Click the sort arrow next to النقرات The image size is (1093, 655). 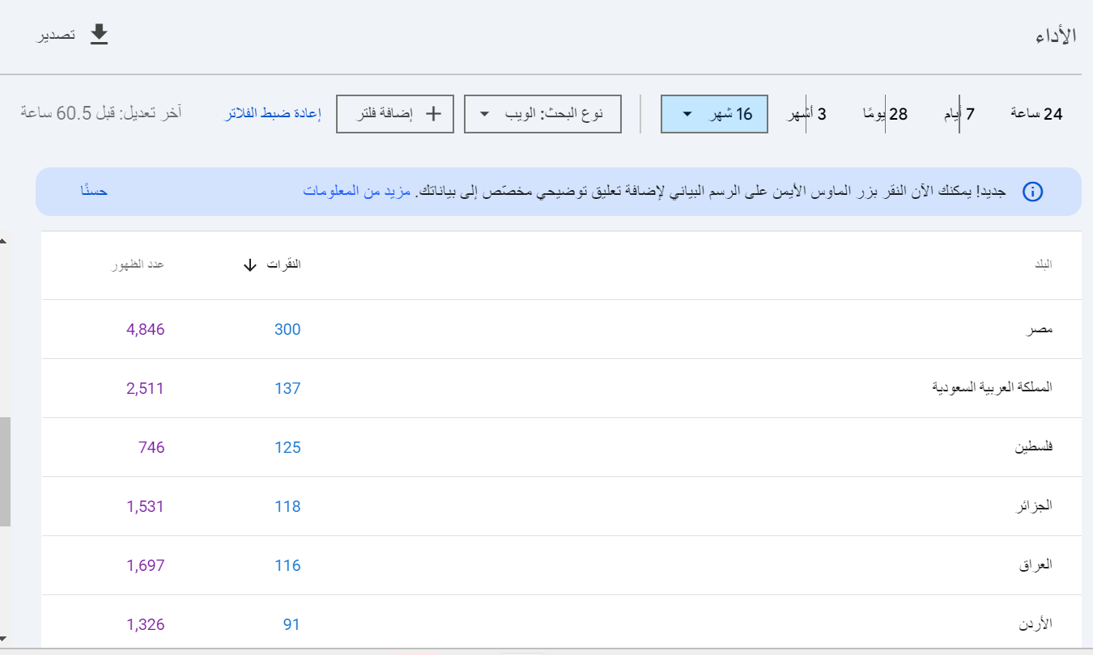(x=249, y=265)
